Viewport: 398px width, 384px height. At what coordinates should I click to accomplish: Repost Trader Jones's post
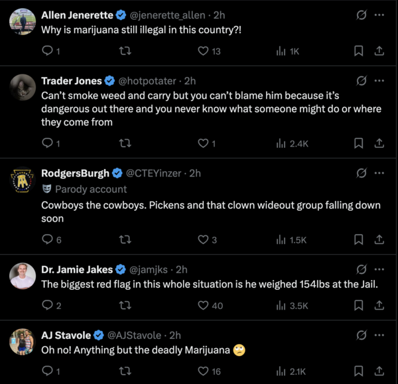125,143
